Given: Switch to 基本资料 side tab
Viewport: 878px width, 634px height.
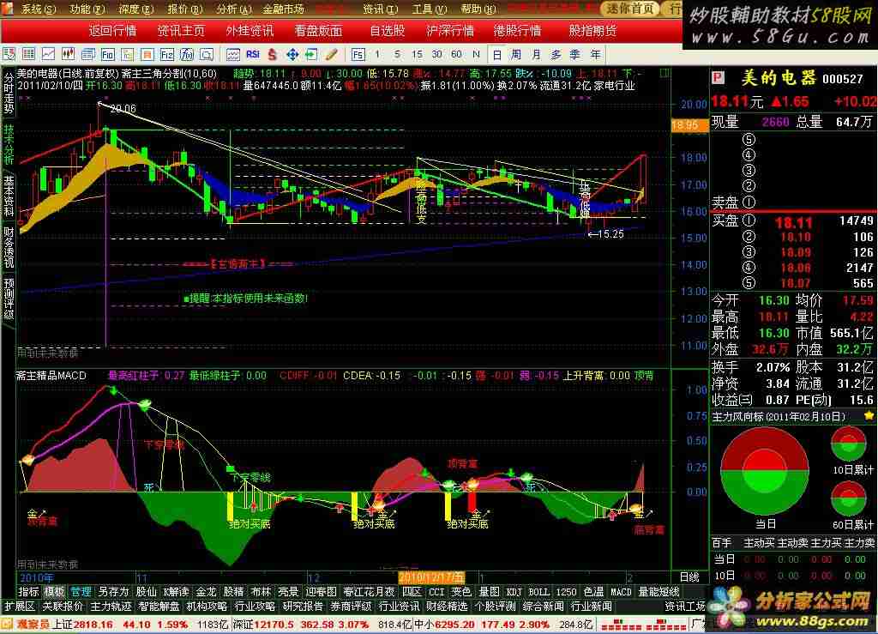Looking at the screenshot, I should point(9,196).
